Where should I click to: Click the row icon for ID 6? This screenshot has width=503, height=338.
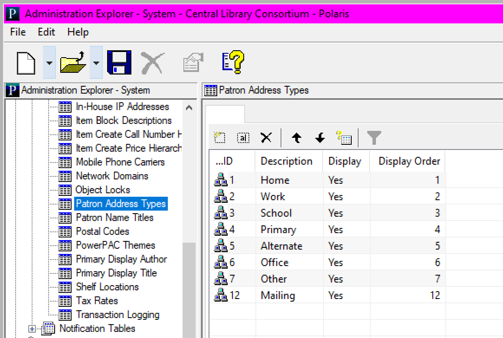tap(221, 262)
